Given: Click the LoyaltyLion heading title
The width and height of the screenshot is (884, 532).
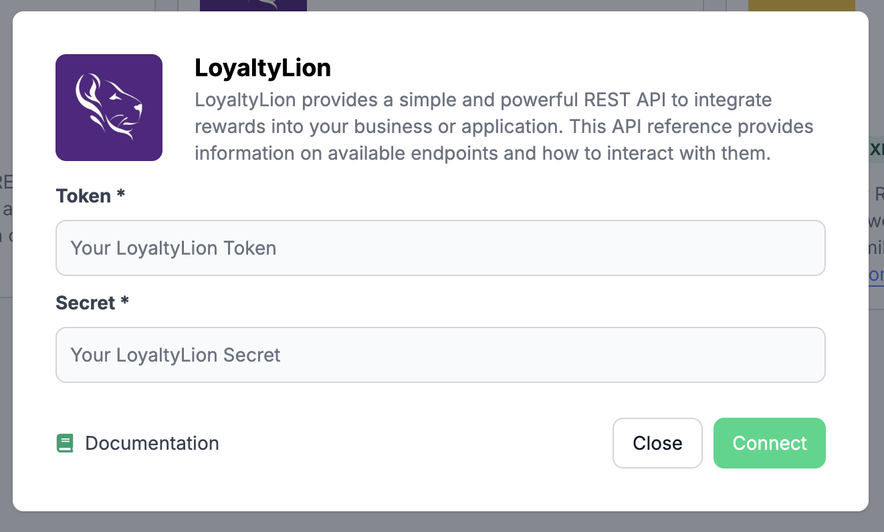Looking at the screenshot, I should 263,68.
